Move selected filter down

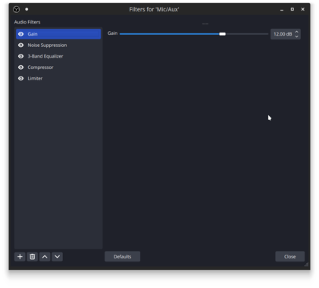(58, 257)
